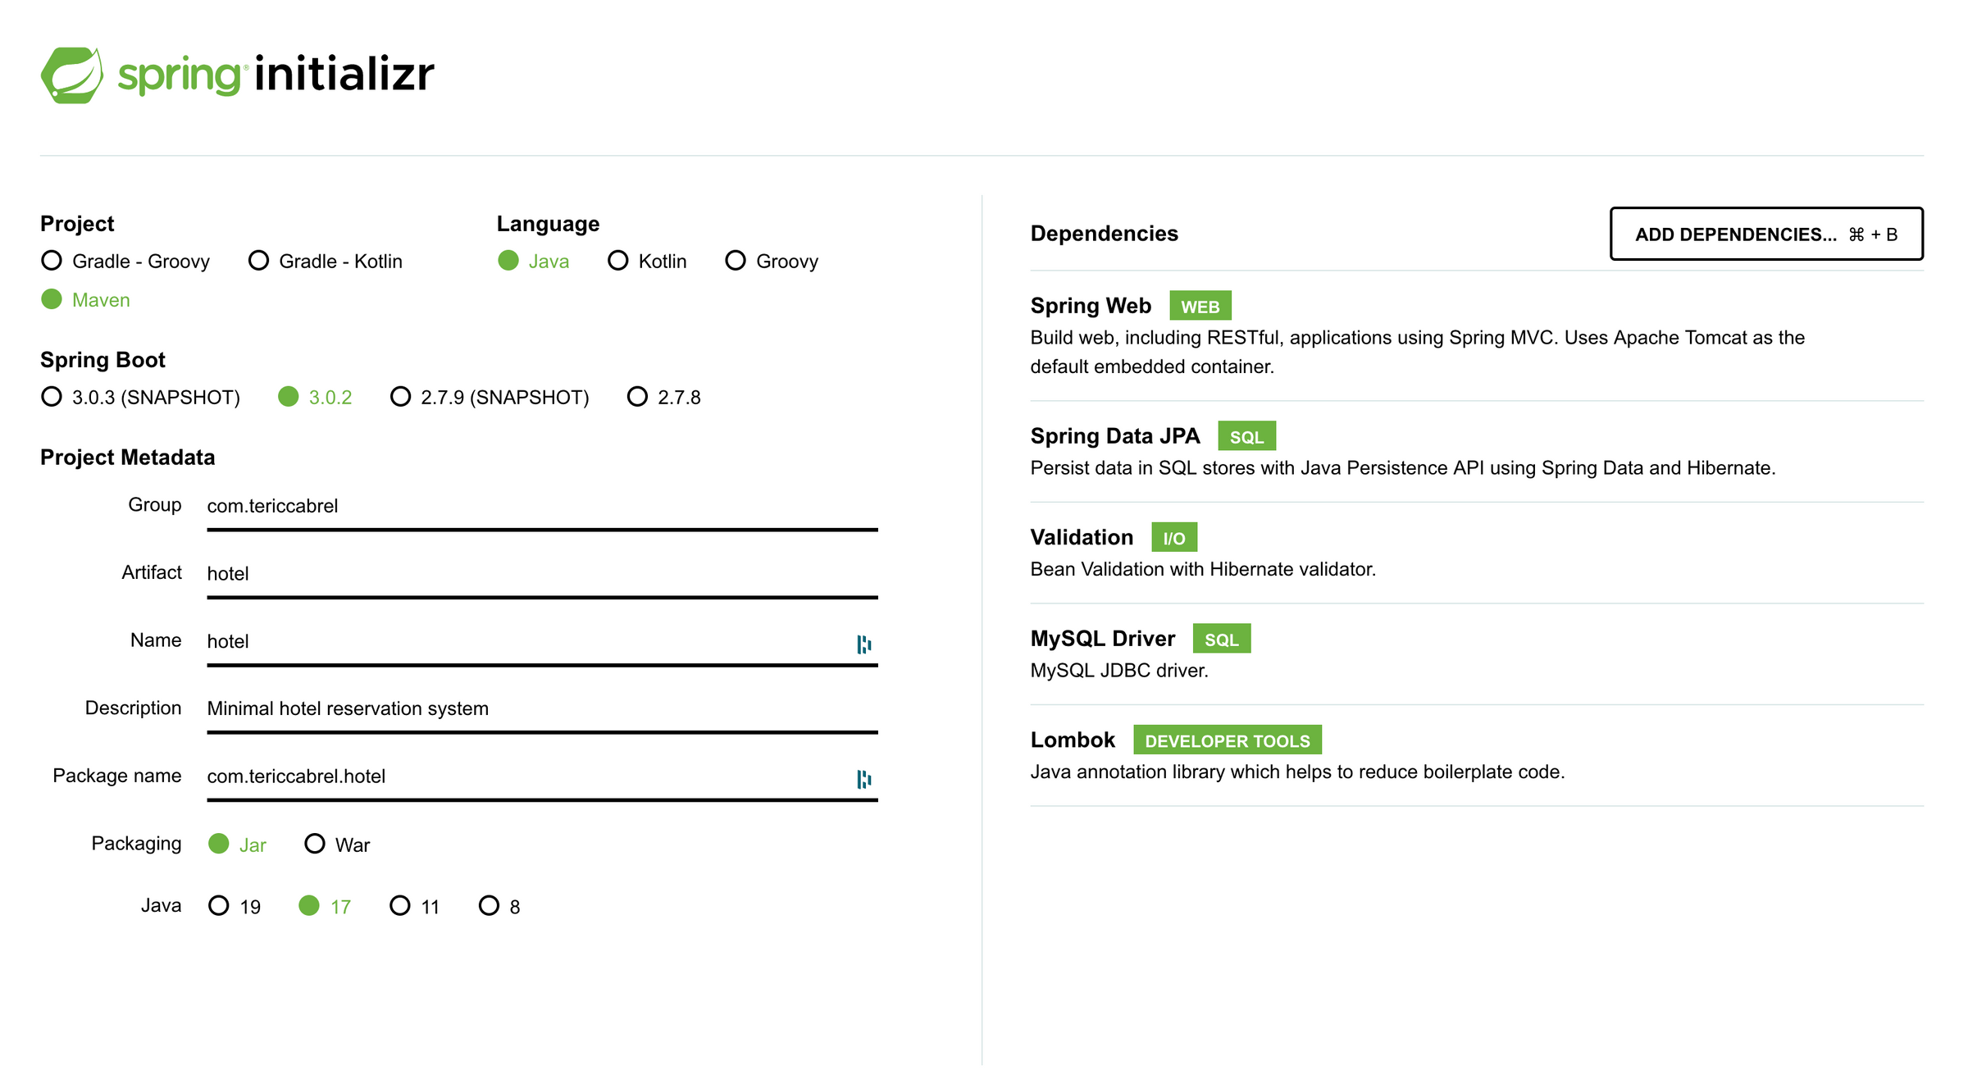1968x1070 pixels.
Task: Click the autofill icon in the Name field
Action: tap(863, 644)
